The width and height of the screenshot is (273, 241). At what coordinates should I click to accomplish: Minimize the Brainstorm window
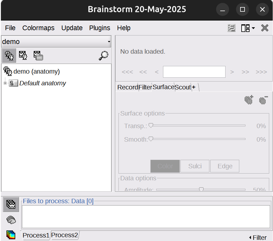pyautogui.click(x=223, y=9)
